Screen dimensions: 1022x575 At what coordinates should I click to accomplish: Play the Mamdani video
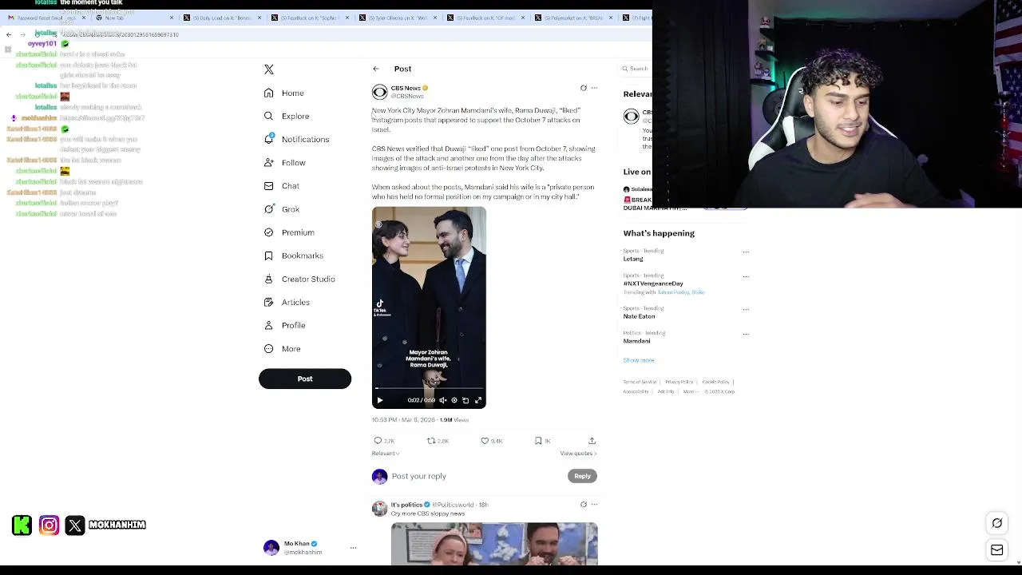point(380,400)
